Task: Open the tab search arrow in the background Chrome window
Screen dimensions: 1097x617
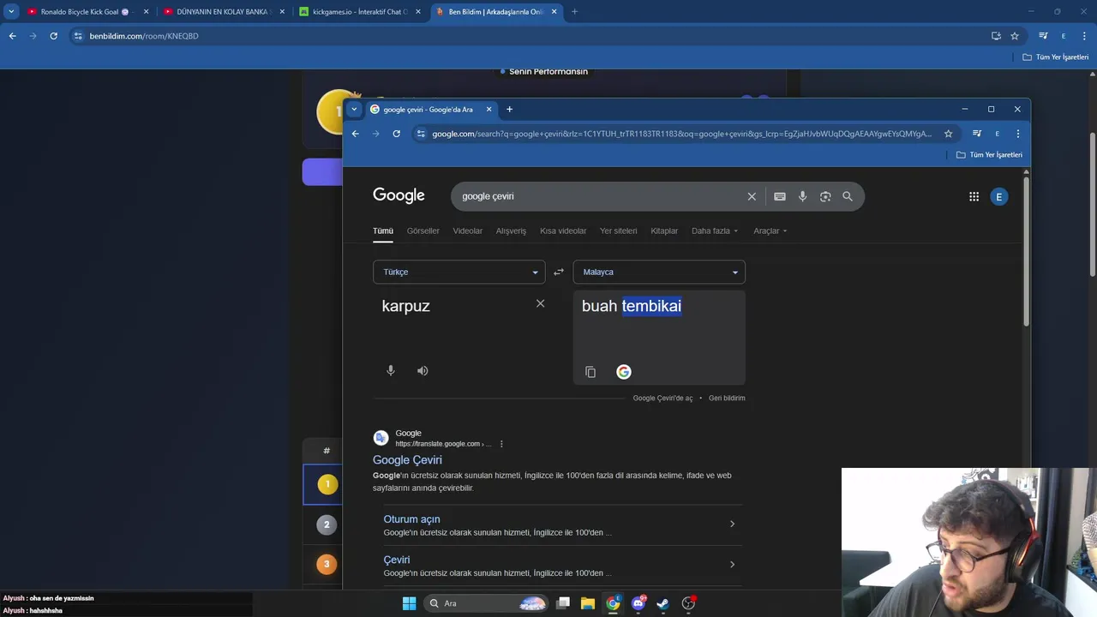Action: tap(11, 12)
